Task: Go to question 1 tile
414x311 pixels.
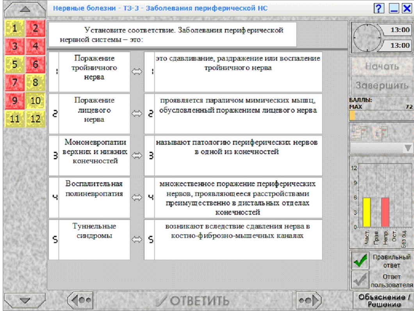Action: point(14,28)
